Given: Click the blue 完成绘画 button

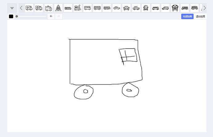Looking at the screenshot, I should [x=187, y=16].
